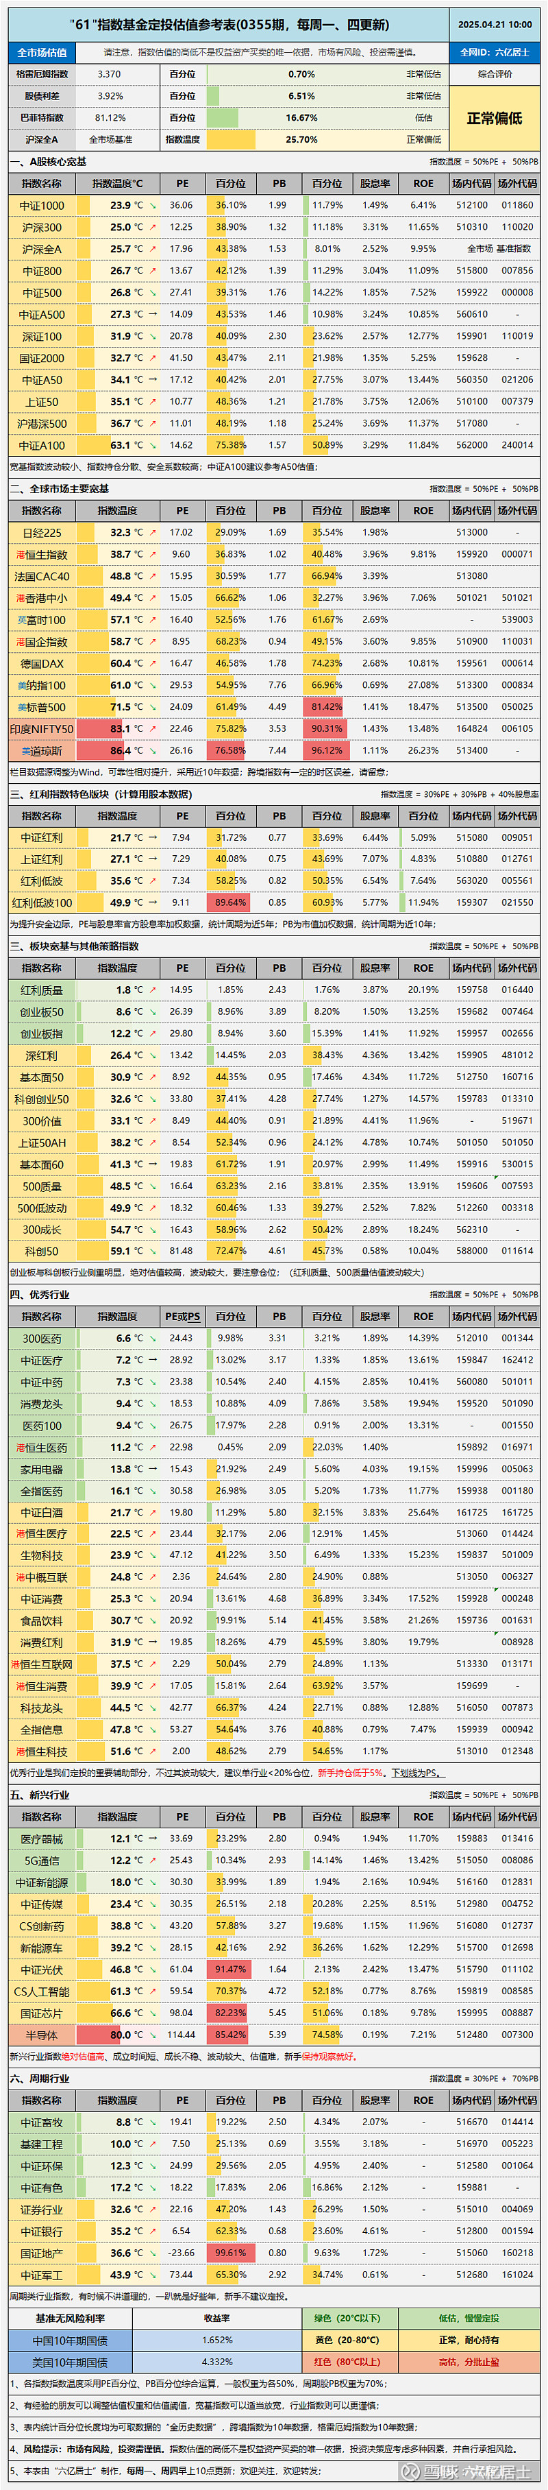548x2490 pixels.
Task: Click the 正常偏低 overall rating cell
Action: (x=495, y=118)
